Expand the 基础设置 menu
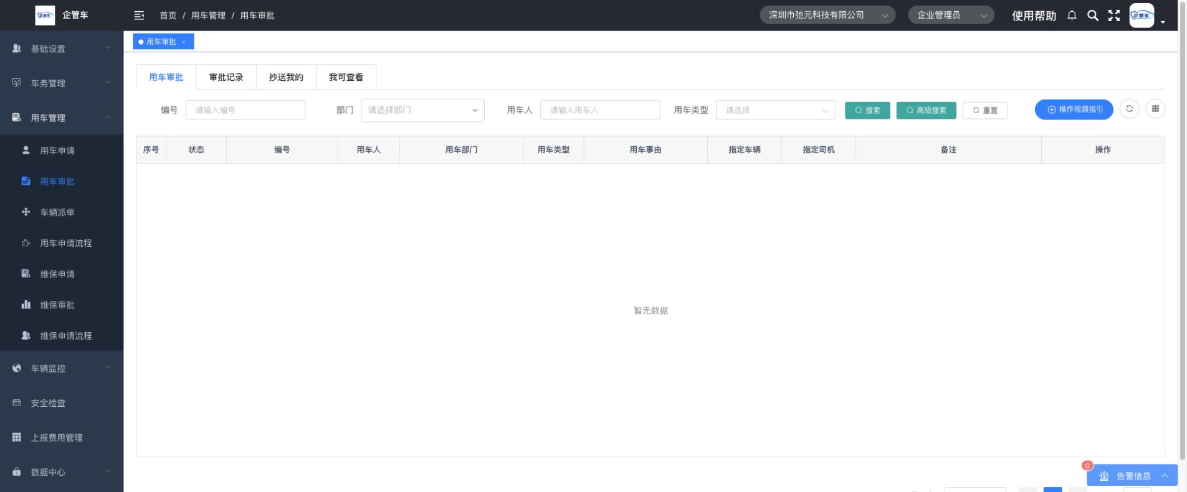Image resolution: width=1187 pixels, height=492 pixels. tap(107, 48)
